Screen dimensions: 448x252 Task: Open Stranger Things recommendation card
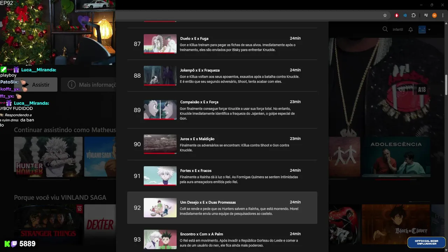point(48,224)
